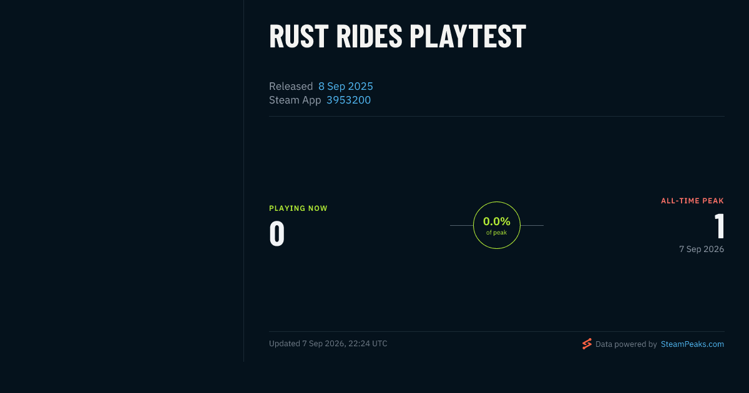
Task: Click the of peak caption
Action: click(497, 233)
